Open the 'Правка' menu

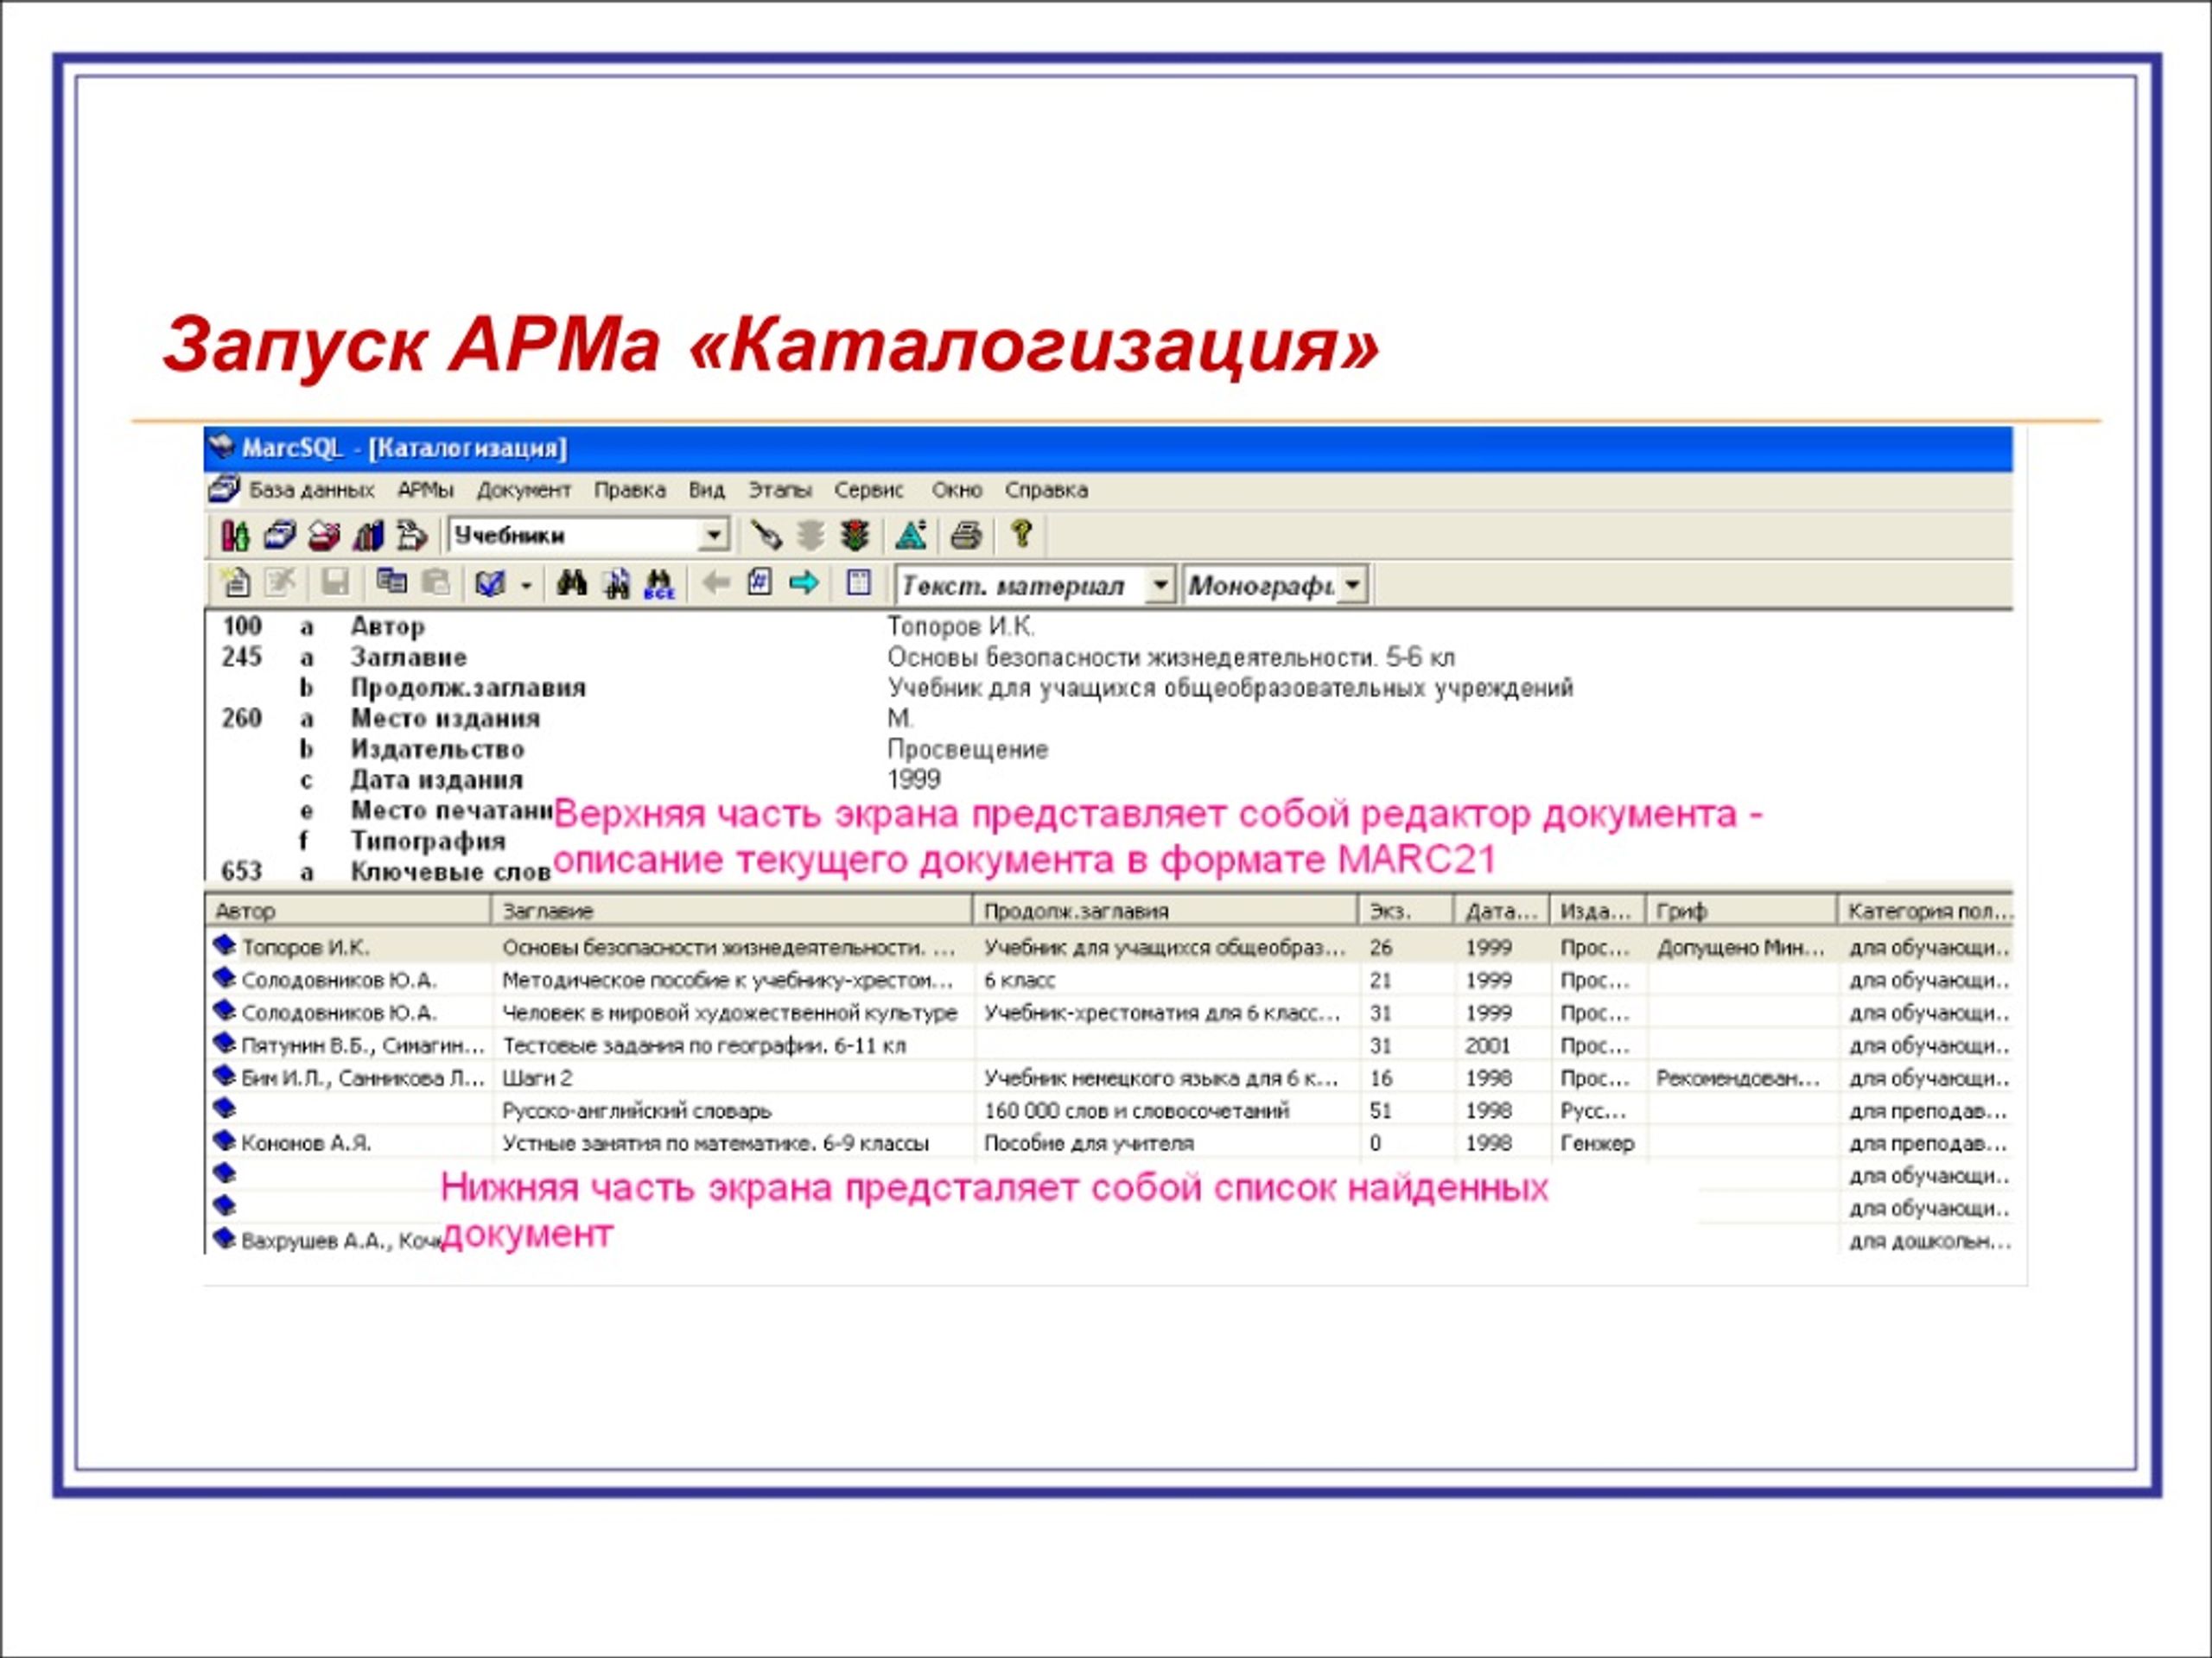click(630, 491)
